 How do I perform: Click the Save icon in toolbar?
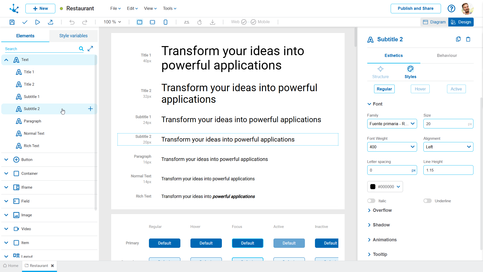[12, 22]
